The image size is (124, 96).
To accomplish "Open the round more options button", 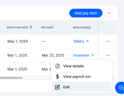I will coord(109,13).
